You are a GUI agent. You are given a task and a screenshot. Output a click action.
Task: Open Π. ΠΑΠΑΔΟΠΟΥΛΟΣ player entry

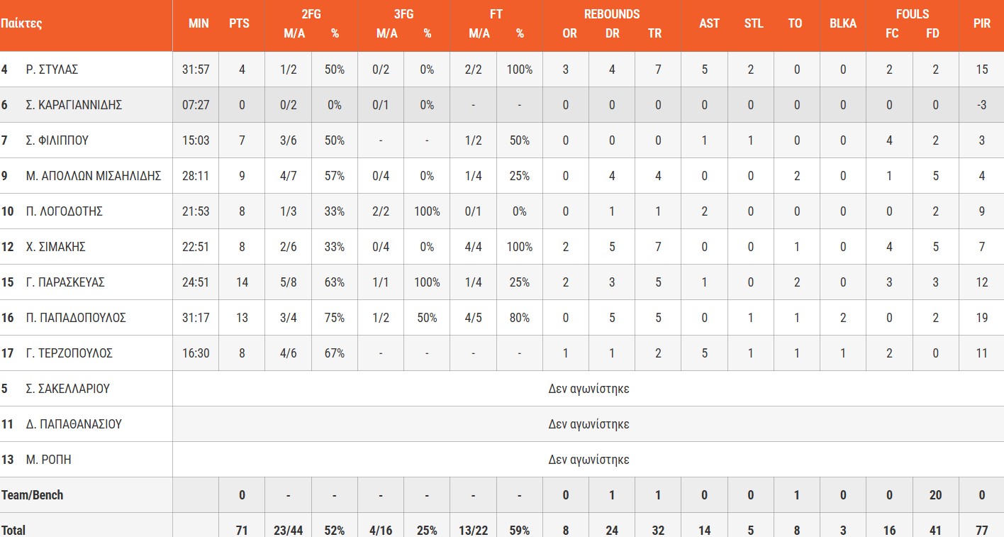[x=76, y=318]
